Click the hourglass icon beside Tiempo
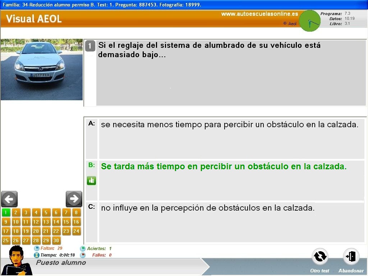 click(x=37, y=255)
